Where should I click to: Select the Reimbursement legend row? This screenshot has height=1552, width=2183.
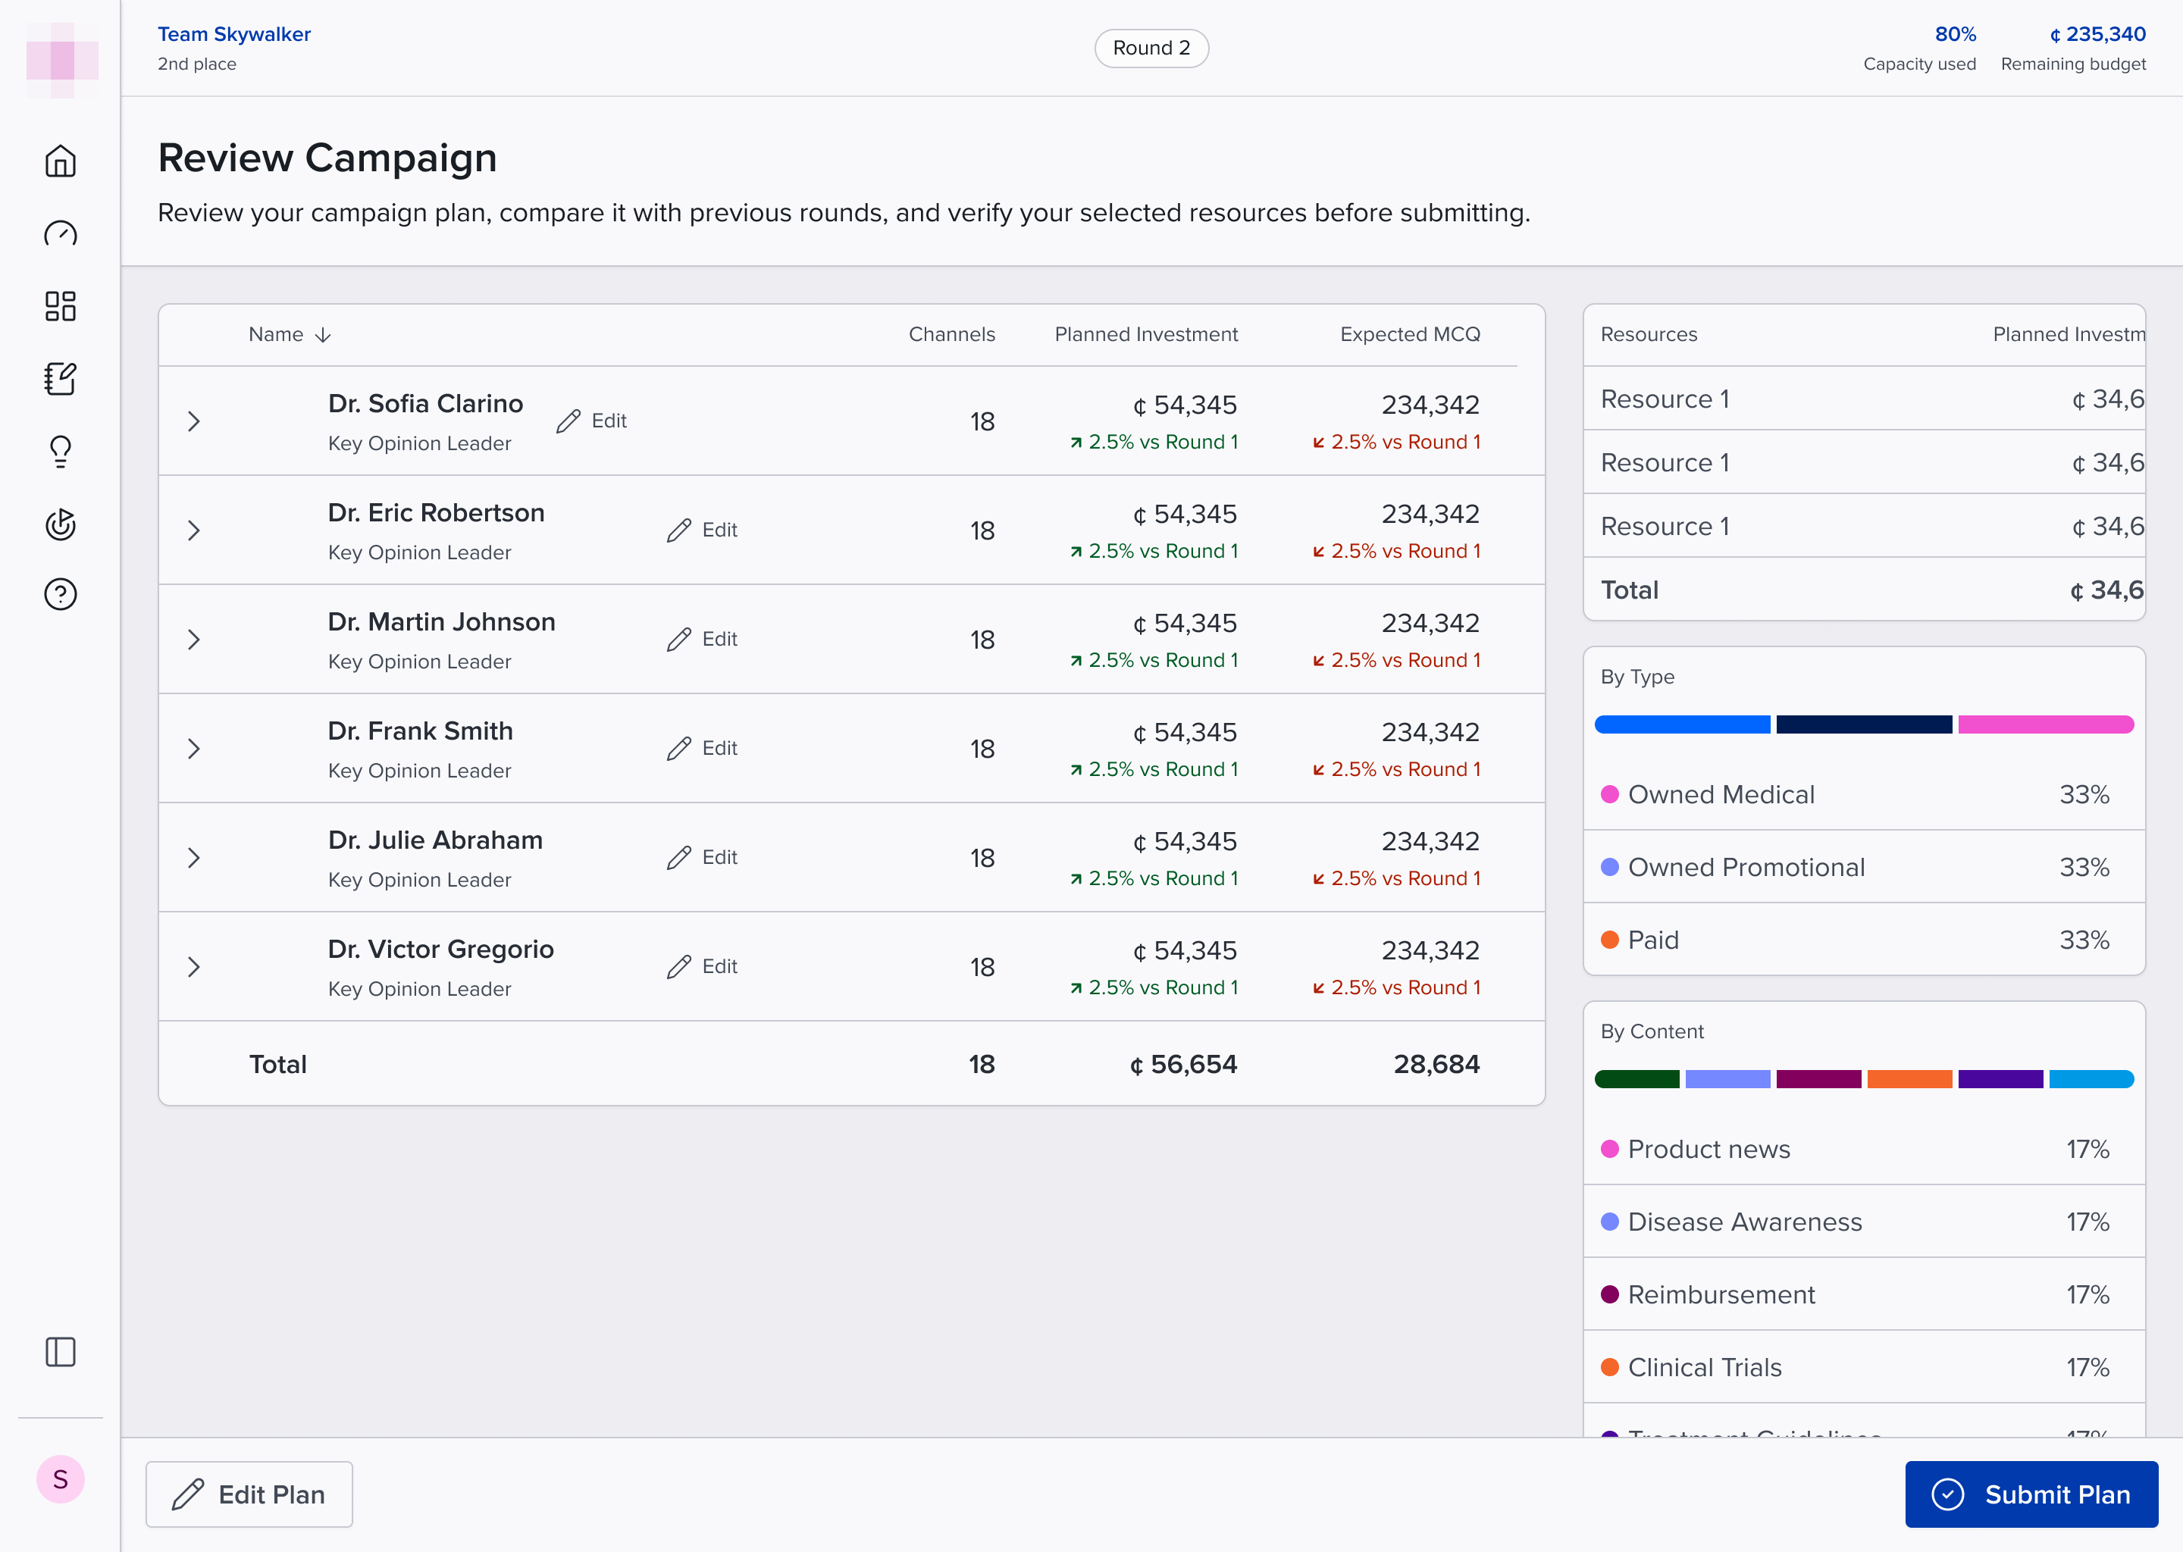1864,1294
